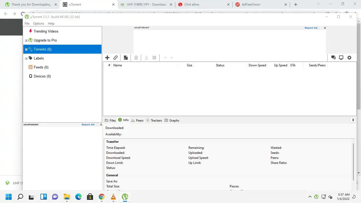The image size is (361, 203).
Task: Click the Remove torrent trash icon
Action: pos(136,58)
